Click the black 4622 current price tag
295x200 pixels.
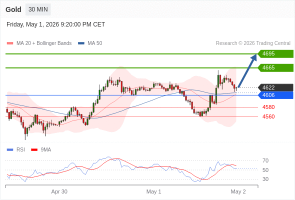[275, 87]
